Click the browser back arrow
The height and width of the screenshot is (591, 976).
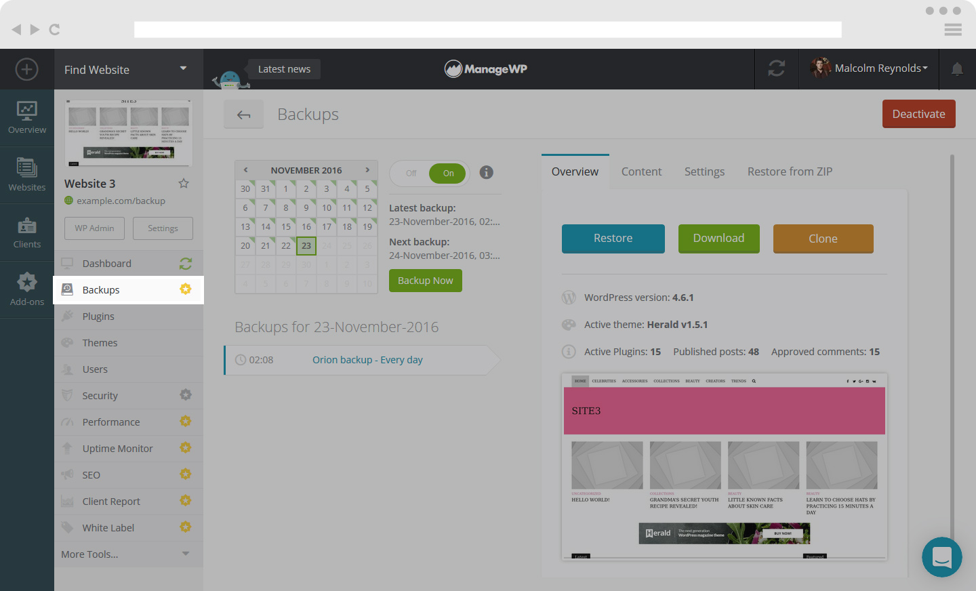16,29
